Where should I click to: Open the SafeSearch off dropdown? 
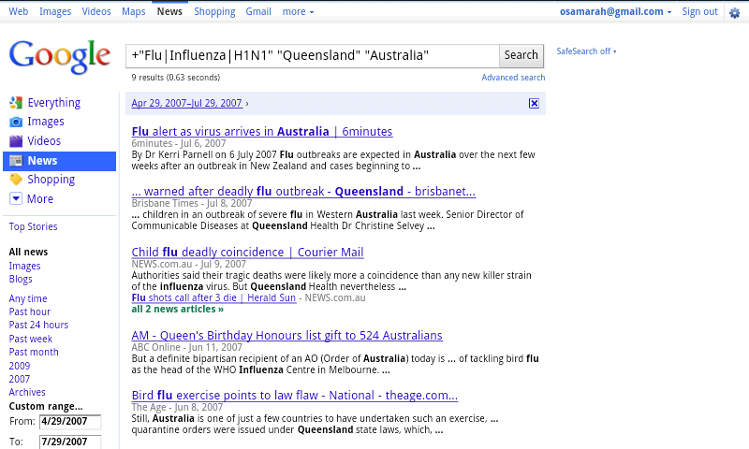586,51
